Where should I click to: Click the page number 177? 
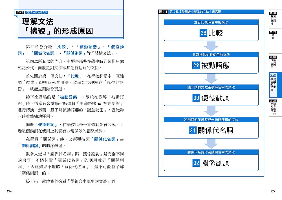[272, 191]
